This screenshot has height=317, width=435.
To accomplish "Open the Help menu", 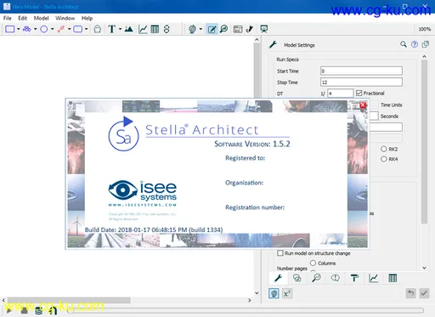I will 88,18.
